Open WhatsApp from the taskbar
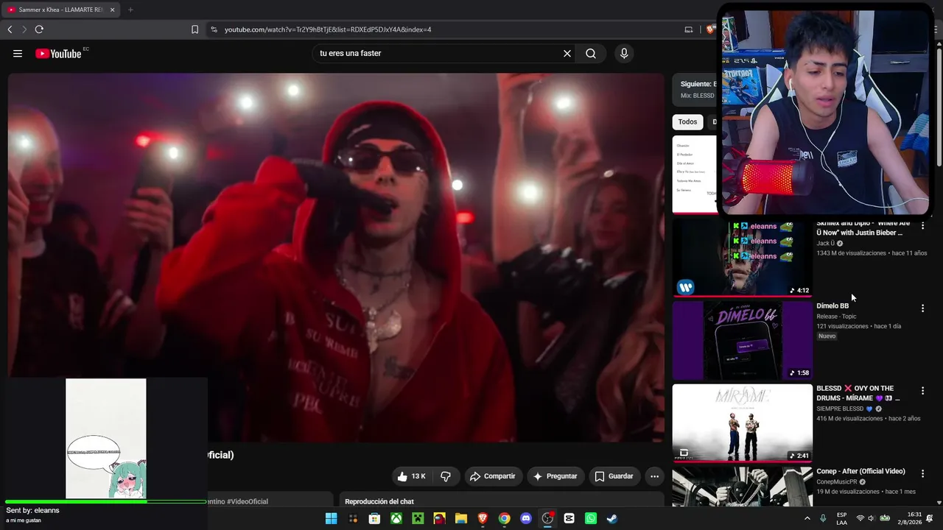 [x=591, y=518]
